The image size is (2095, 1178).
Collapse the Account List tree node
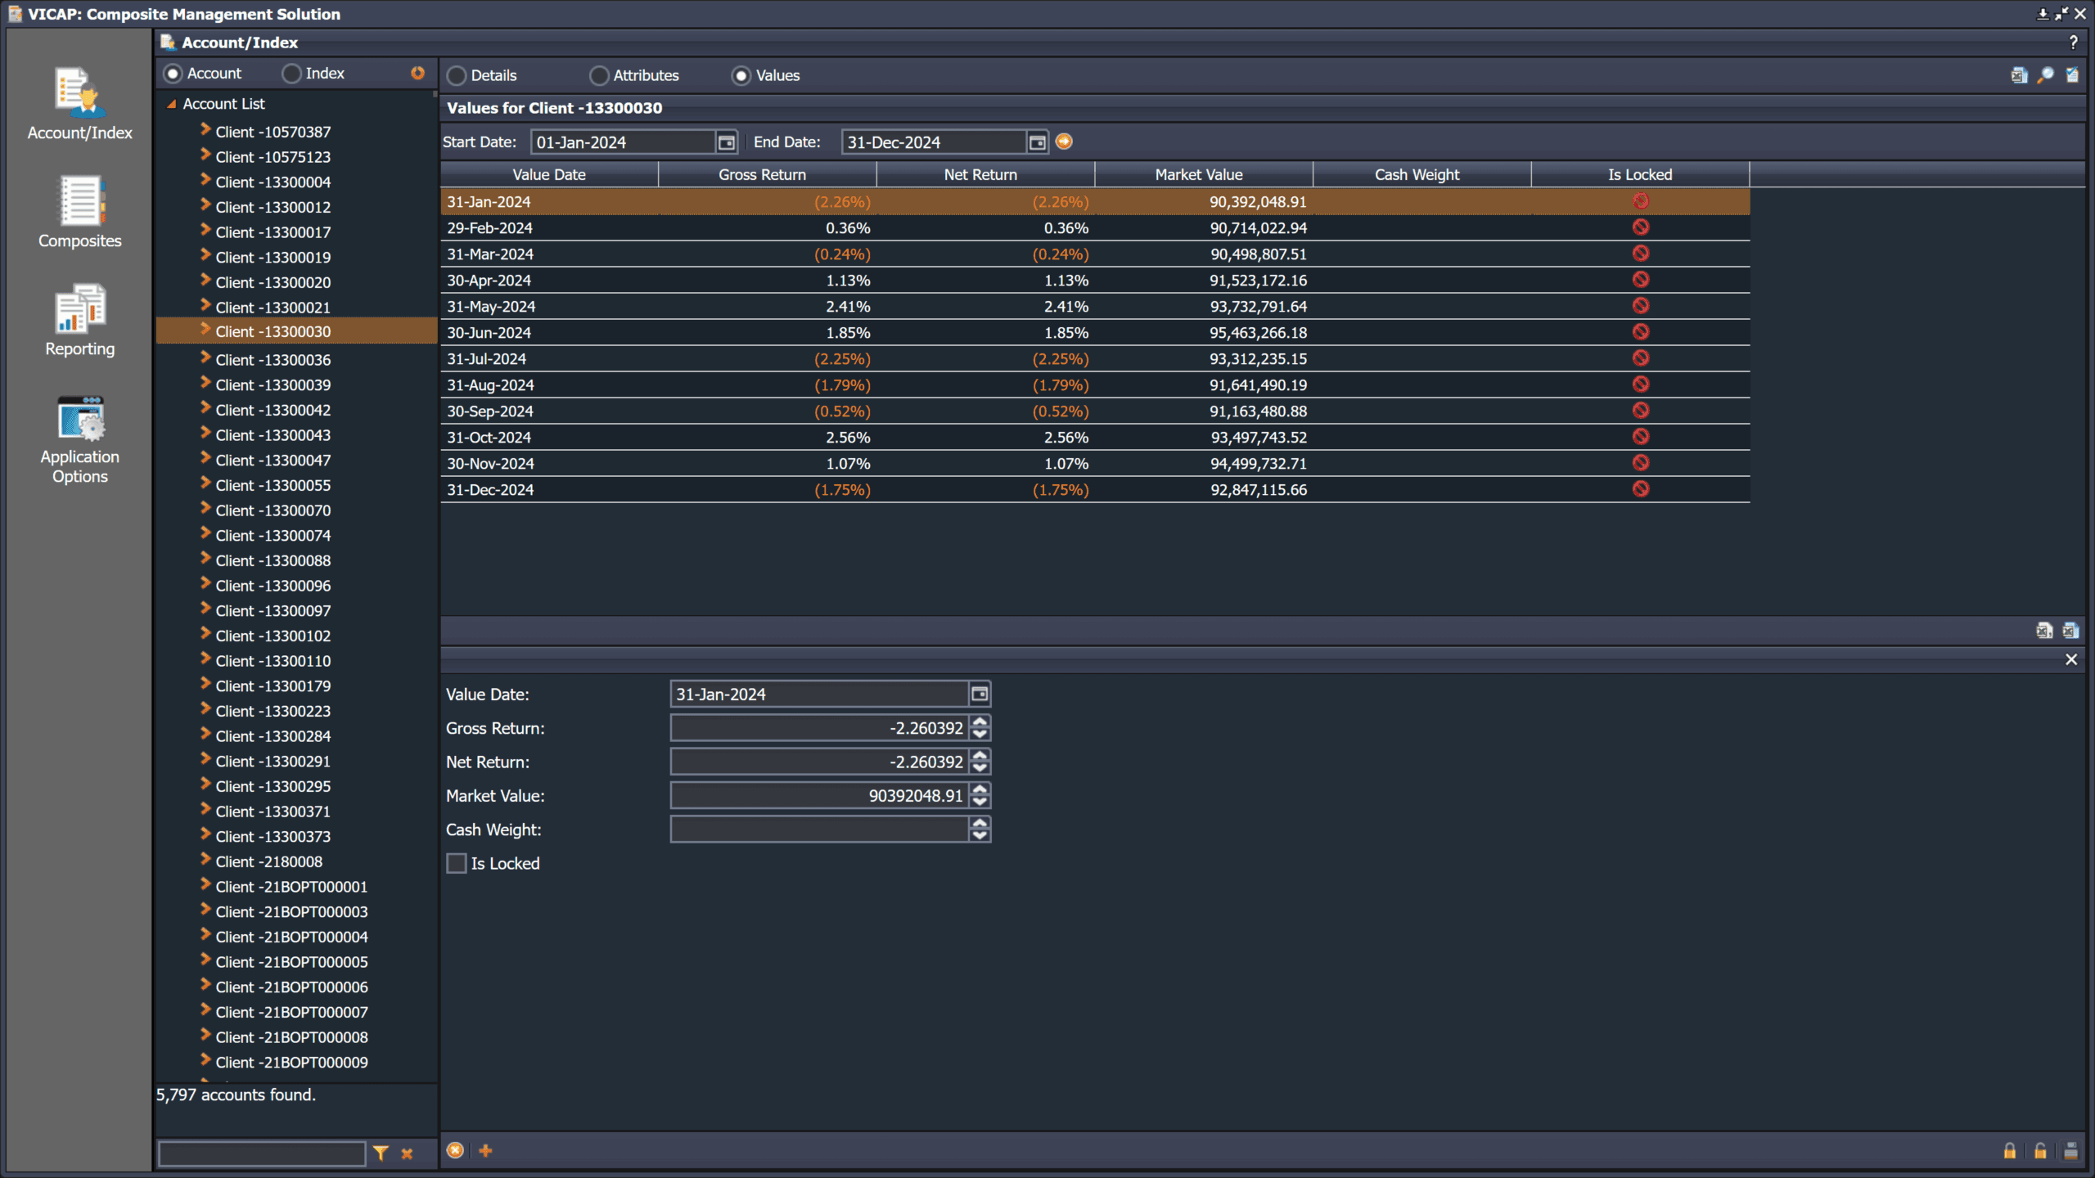coord(172,104)
